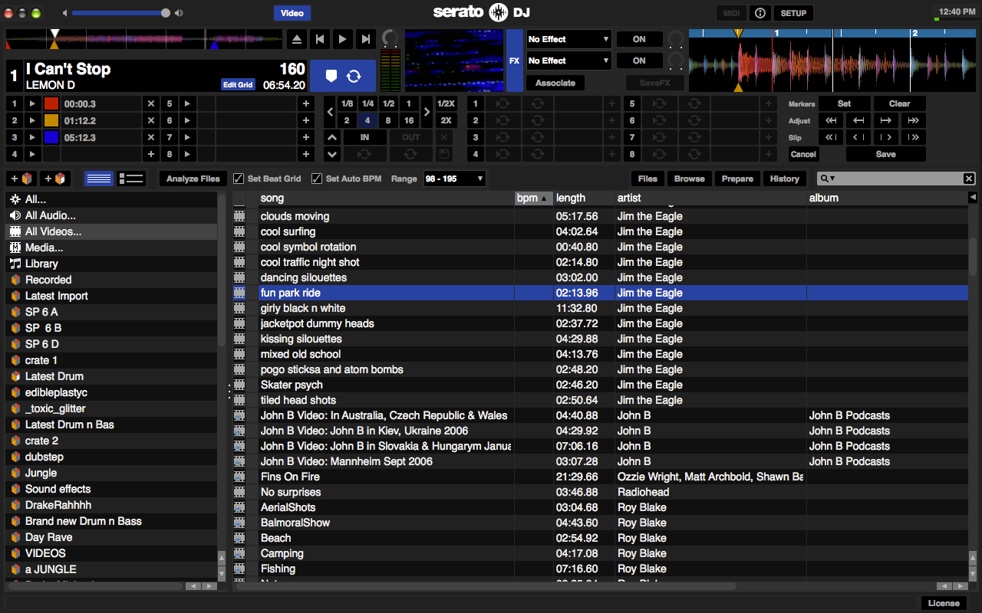Shift loop size range right

click(427, 112)
